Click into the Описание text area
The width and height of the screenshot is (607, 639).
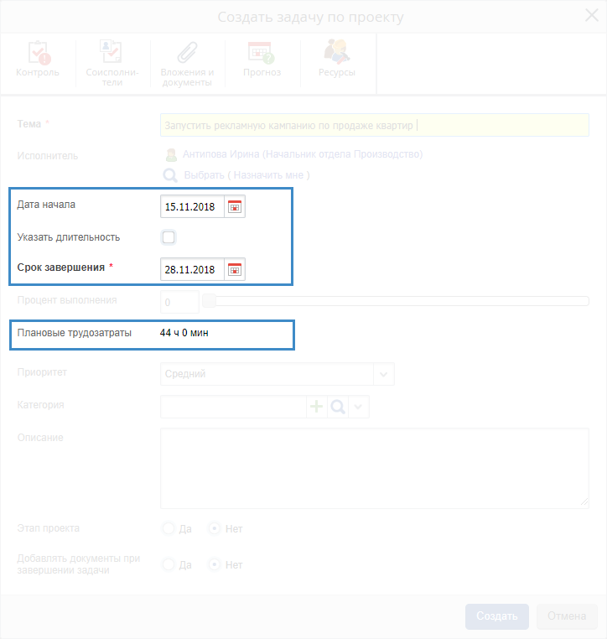click(374, 468)
